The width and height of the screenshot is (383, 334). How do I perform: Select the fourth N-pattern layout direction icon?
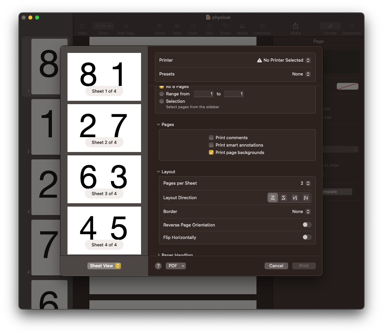point(306,198)
